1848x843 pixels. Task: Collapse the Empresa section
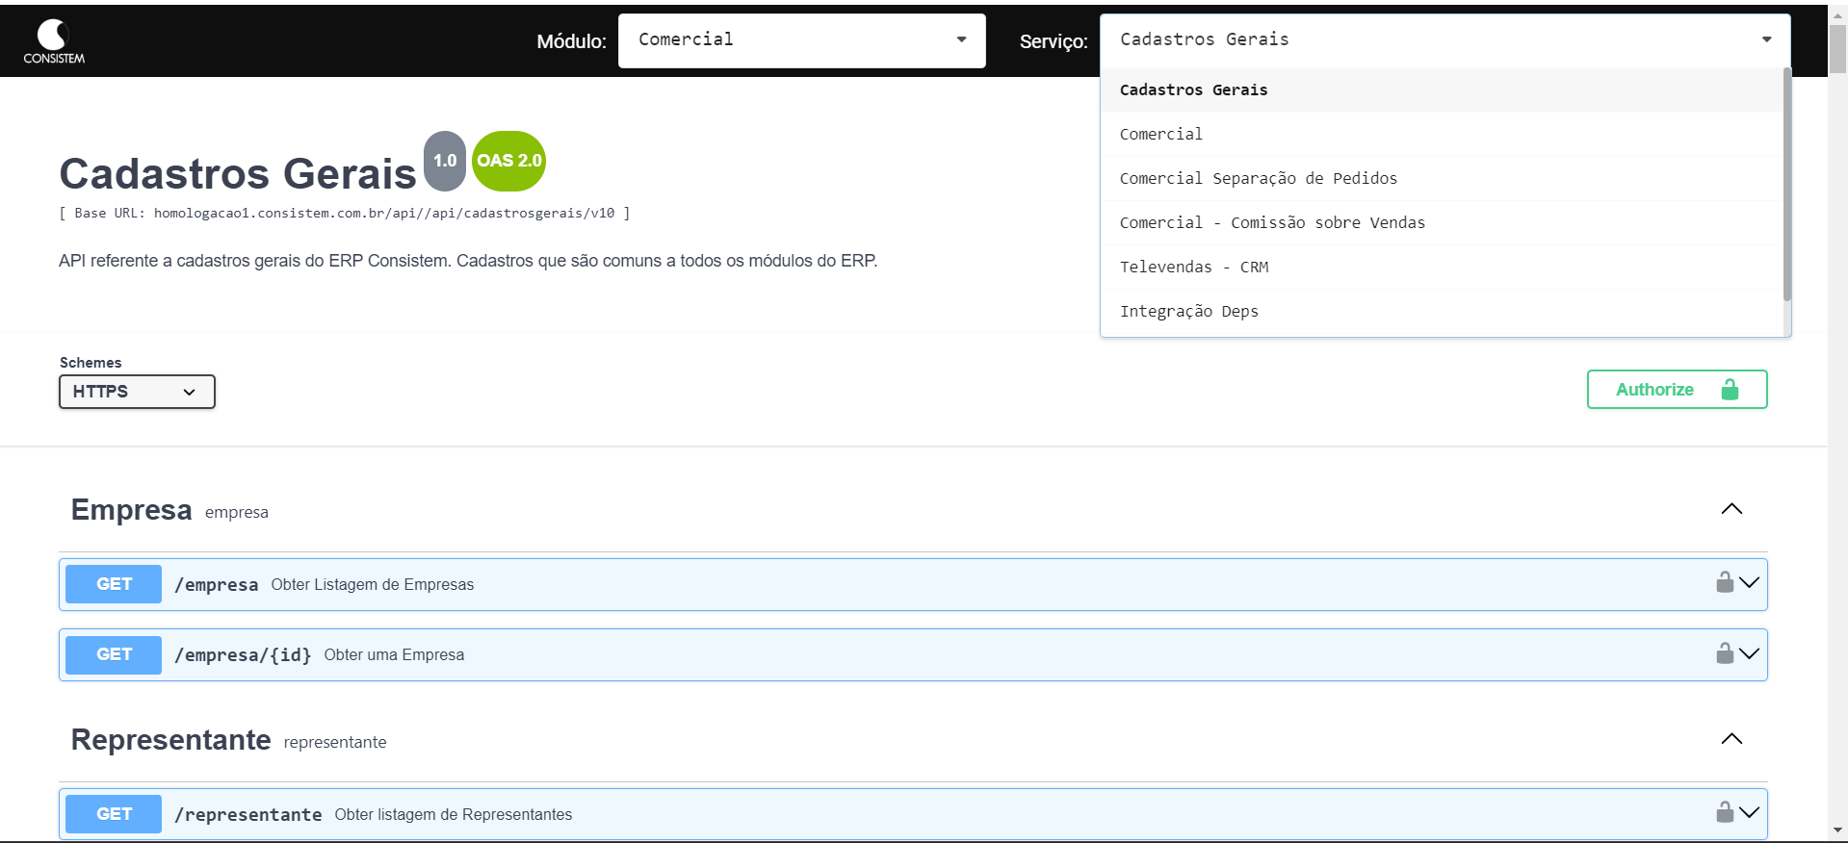tap(1731, 509)
